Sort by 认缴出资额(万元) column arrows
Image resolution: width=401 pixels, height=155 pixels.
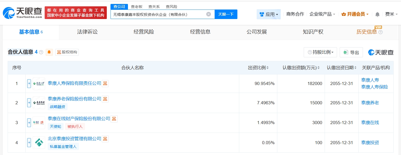pos(319,68)
